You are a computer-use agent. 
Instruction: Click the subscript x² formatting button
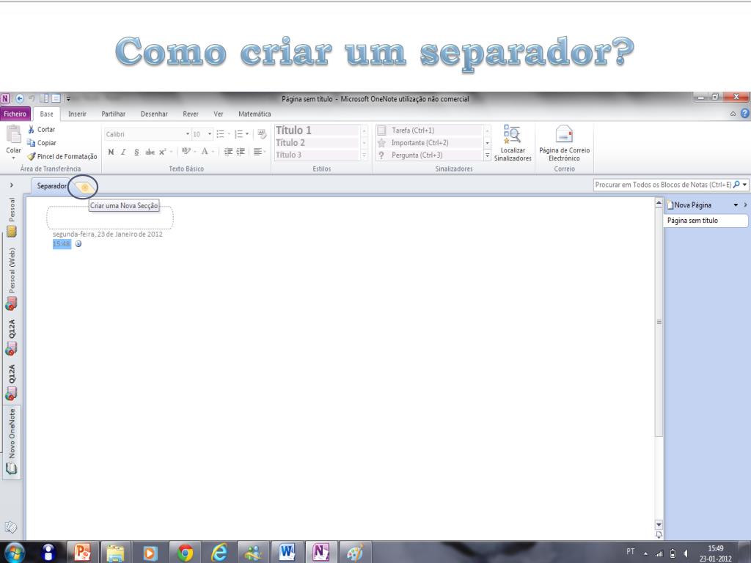[163, 152]
